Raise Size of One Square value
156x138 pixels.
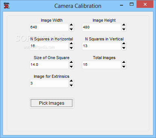click(71, 62)
